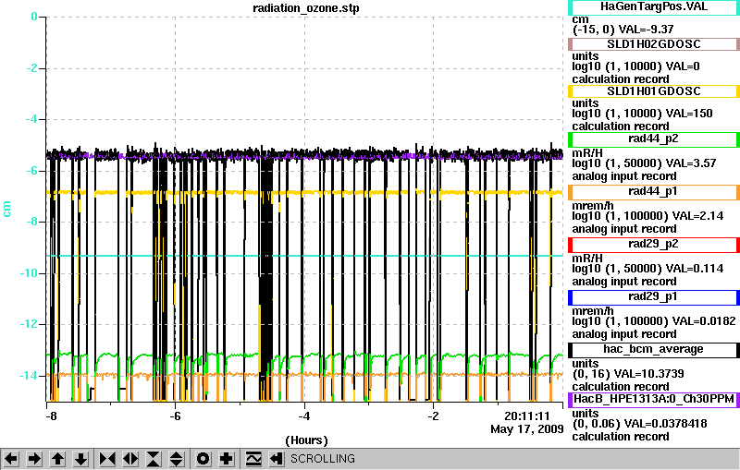Click the SCROLLING status label
The image size is (740, 470).
[322, 459]
